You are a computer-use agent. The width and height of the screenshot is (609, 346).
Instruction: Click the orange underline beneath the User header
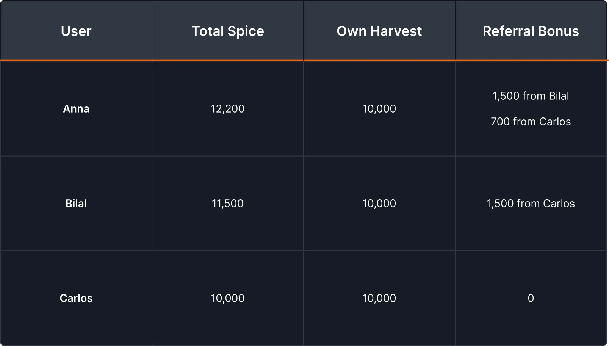pyautogui.click(x=76, y=60)
